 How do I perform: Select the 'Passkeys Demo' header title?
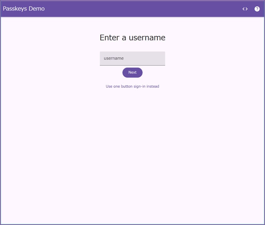coord(24,9)
